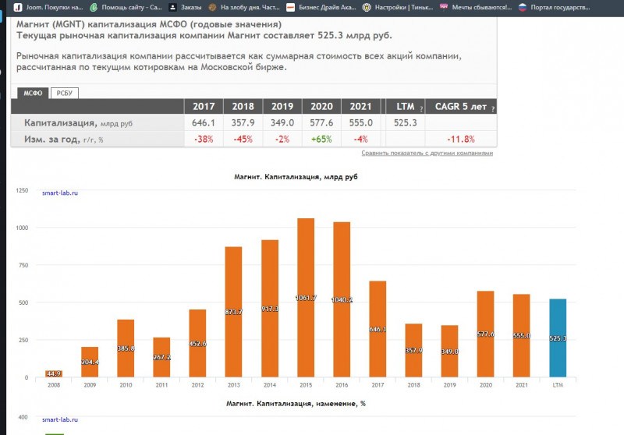Click table cell value 577.6

click(x=321, y=123)
